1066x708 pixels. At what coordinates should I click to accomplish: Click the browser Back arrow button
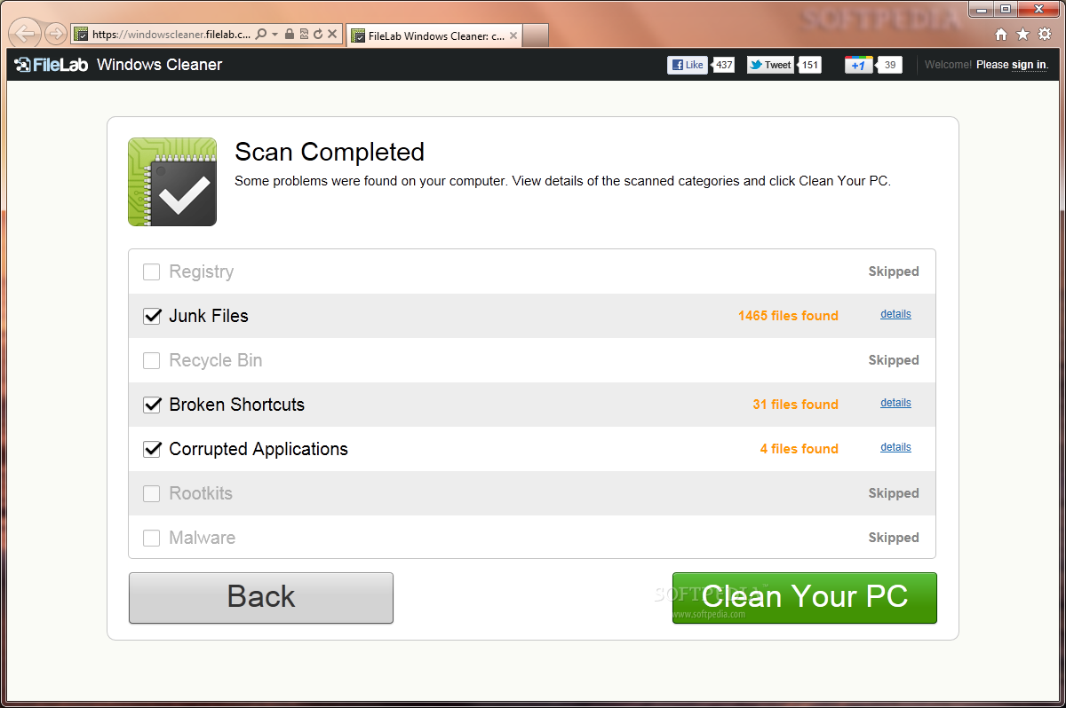coord(25,35)
